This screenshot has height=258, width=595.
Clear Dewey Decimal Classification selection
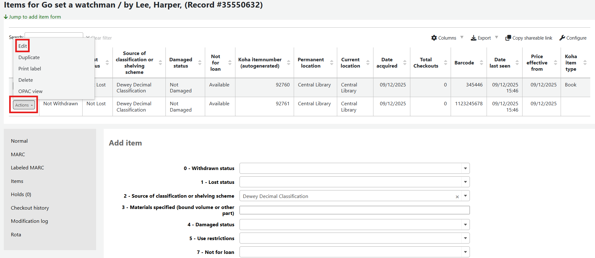(457, 197)
